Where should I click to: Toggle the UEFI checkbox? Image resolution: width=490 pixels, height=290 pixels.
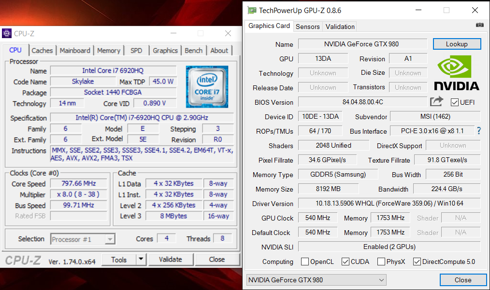click(x=455, y=102)
